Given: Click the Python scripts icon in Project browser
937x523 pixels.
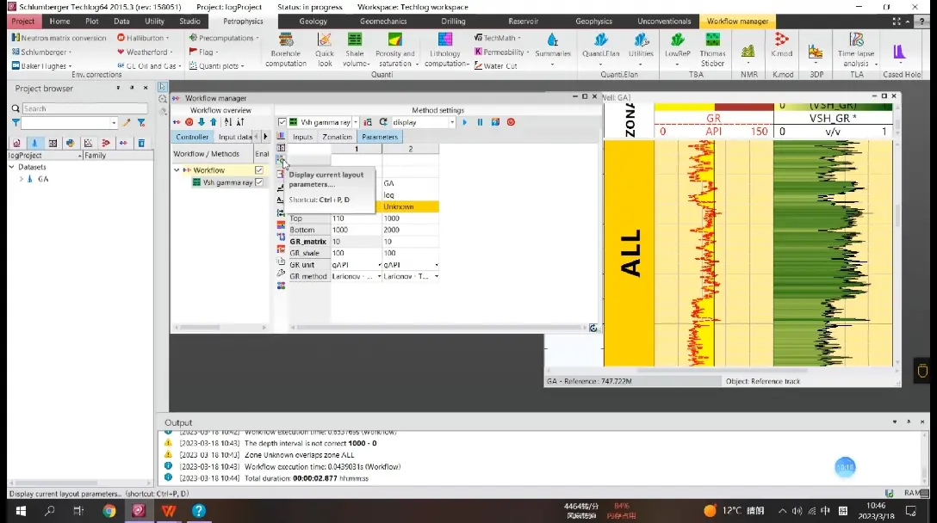Looking at the screenshot, I should (x=71, y=144).
